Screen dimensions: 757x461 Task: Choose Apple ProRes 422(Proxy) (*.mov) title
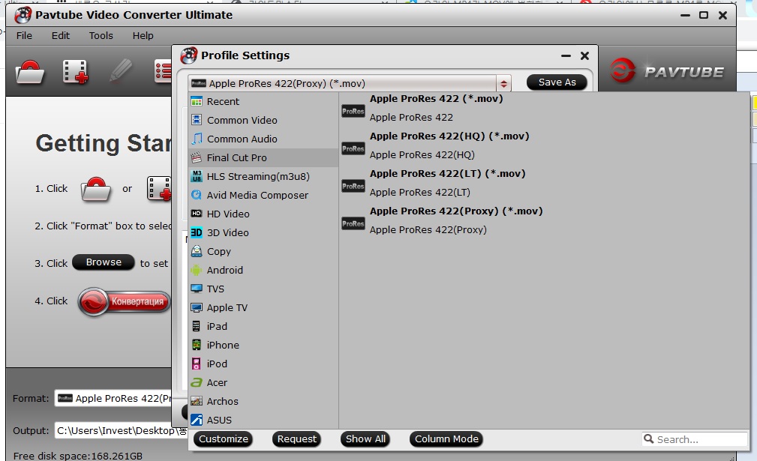[x=456, y=211]
